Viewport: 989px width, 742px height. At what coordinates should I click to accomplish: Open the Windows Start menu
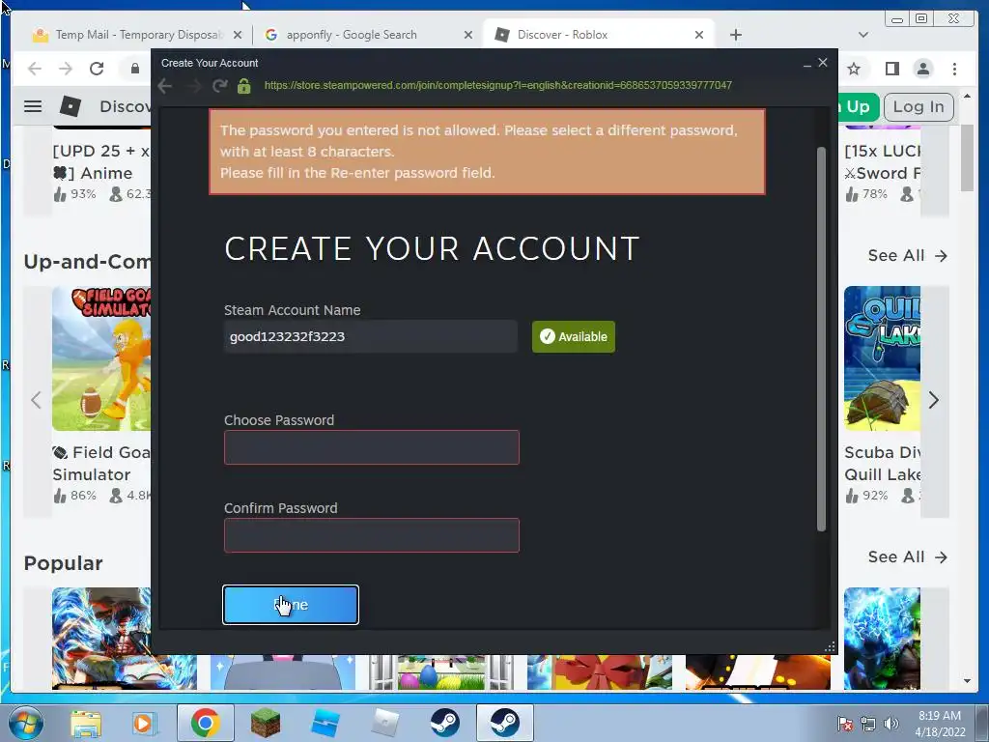(26, 723)
